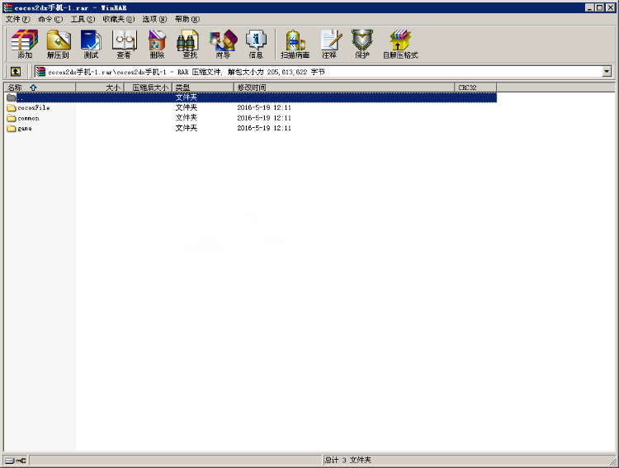Maximize the WinRAR window
This screenshot has width=619, height=468.
pos(599,7)
